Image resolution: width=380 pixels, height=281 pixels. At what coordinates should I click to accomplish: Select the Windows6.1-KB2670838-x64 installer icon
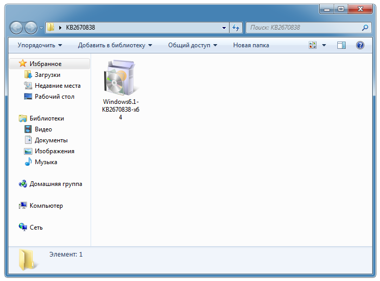[x=120, y=78]
